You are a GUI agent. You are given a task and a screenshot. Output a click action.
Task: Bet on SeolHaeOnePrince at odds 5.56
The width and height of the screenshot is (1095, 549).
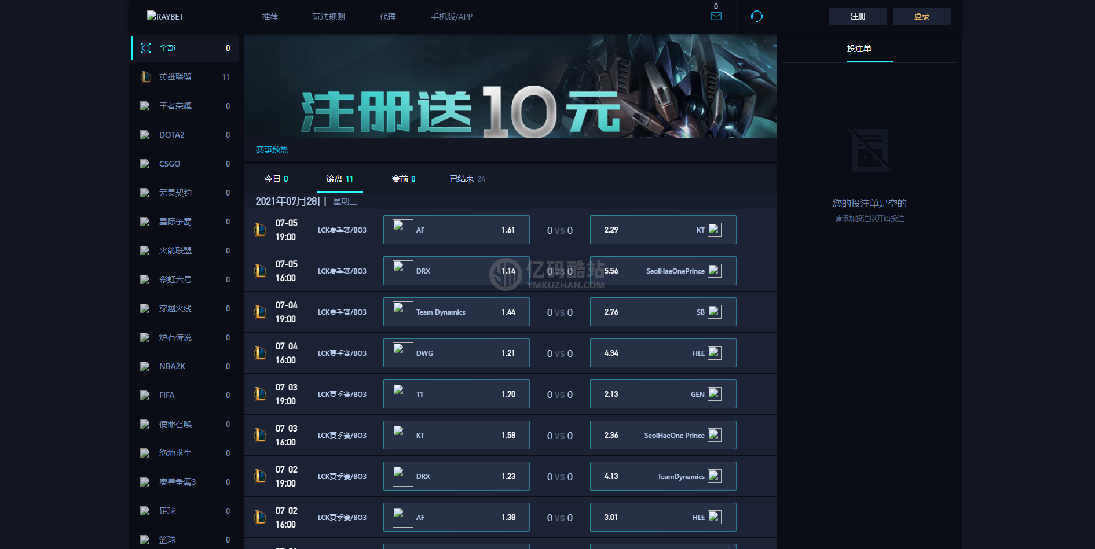click(663, 271)
